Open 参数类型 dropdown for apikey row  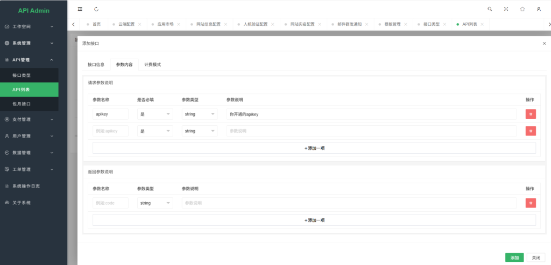coord(200,114)
